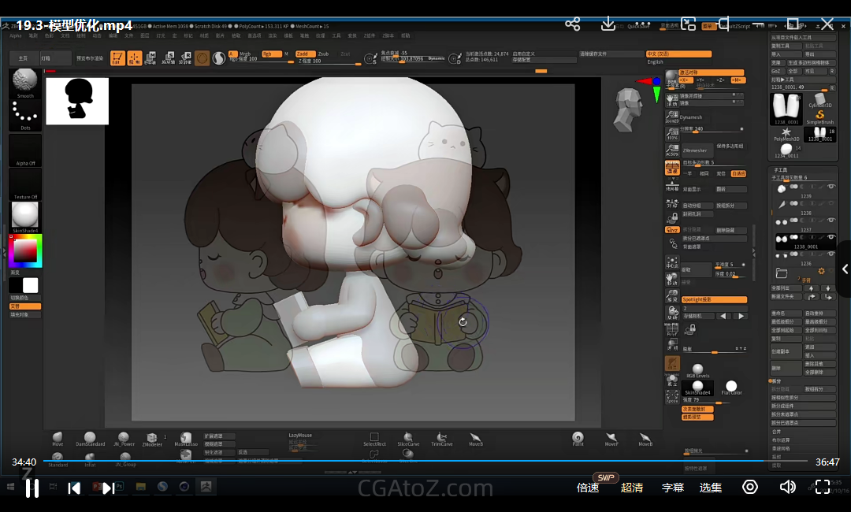
Task: Pick the SelectRect tool
Action: tap(374, 438)
